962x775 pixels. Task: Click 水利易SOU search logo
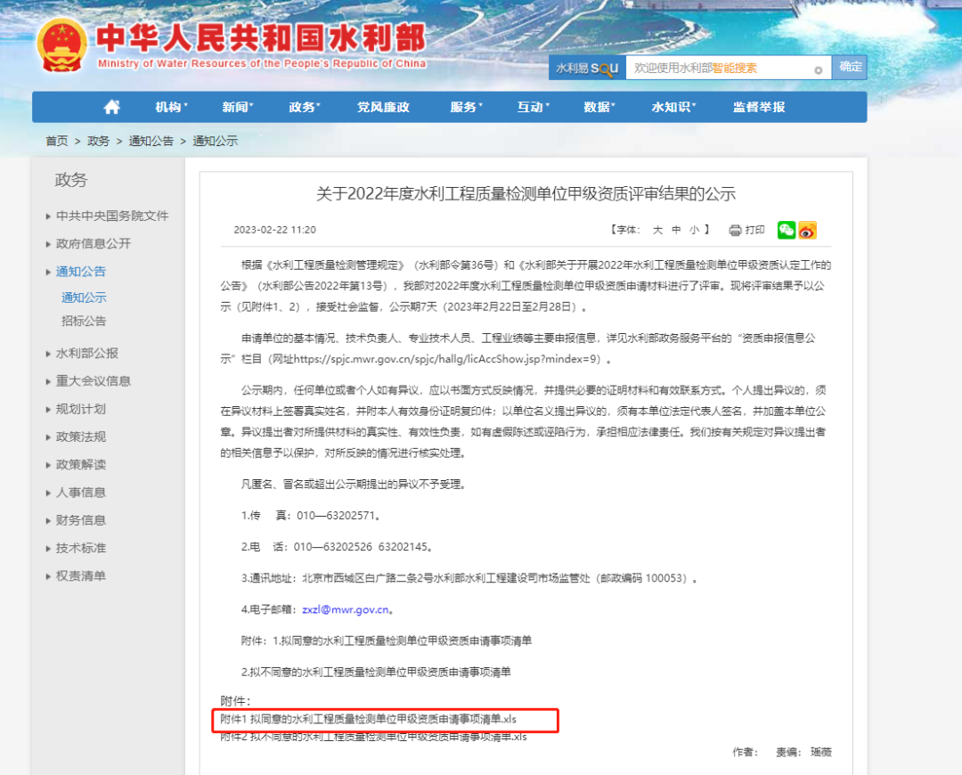coord(587,68)
